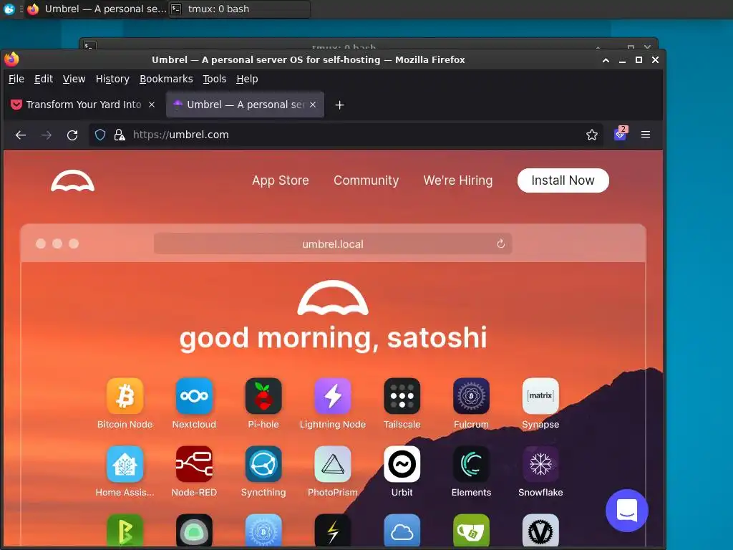Switch to Transform Your Yard tab
The width and height of the screenshot is (733, 550).
[x=83, y=105]
